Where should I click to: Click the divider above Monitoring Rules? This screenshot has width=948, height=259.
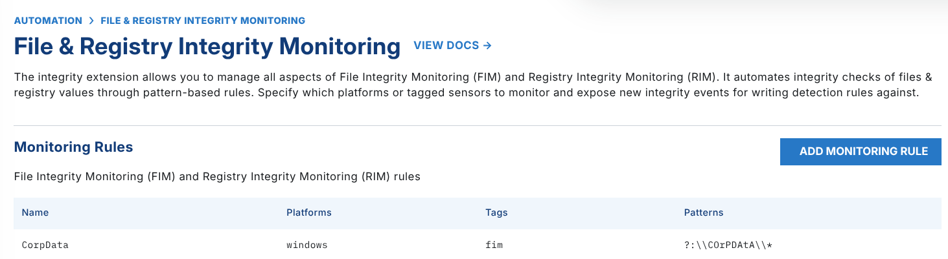click(x=477, y=125)
